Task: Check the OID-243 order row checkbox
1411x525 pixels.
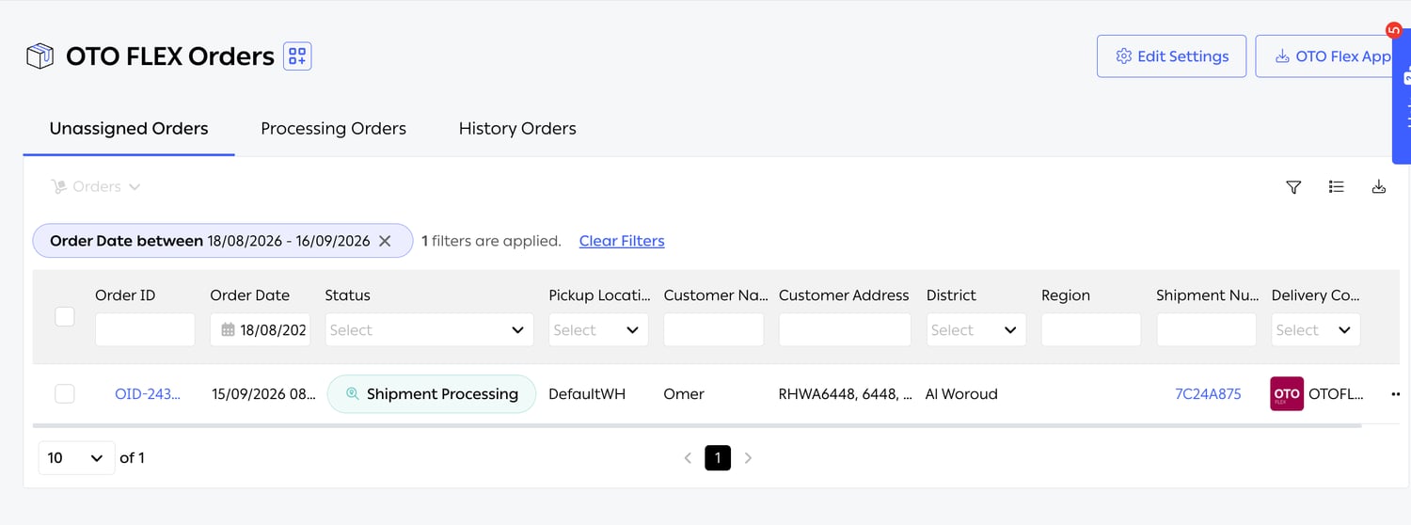Action: [x=64, y=394]
